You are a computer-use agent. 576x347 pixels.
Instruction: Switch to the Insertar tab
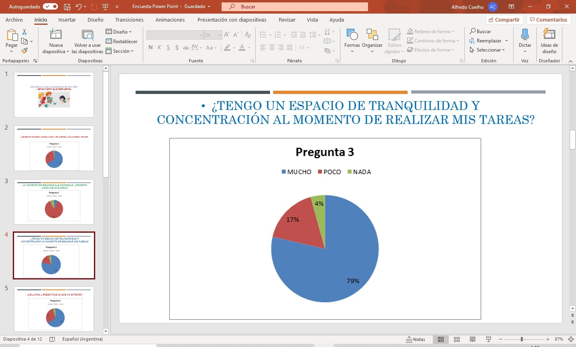[67, 20]
